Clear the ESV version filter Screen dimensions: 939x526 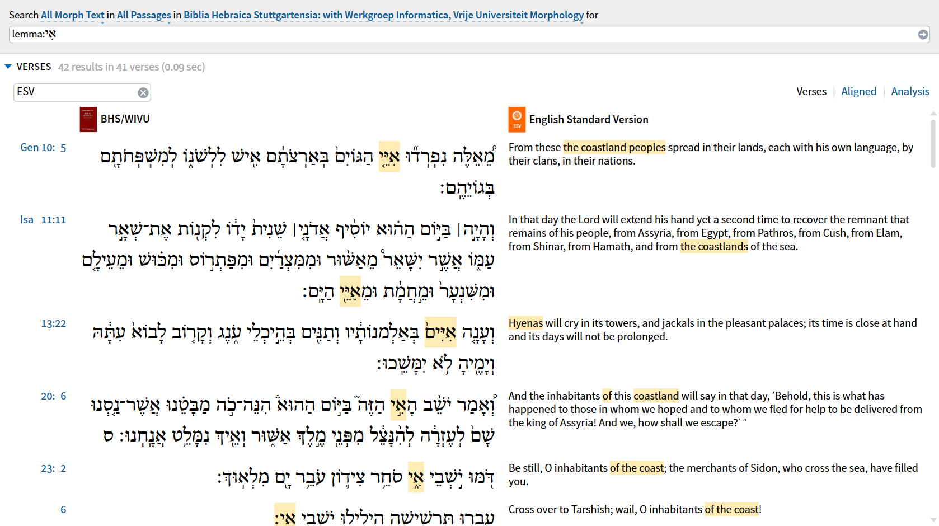[143, 93]
